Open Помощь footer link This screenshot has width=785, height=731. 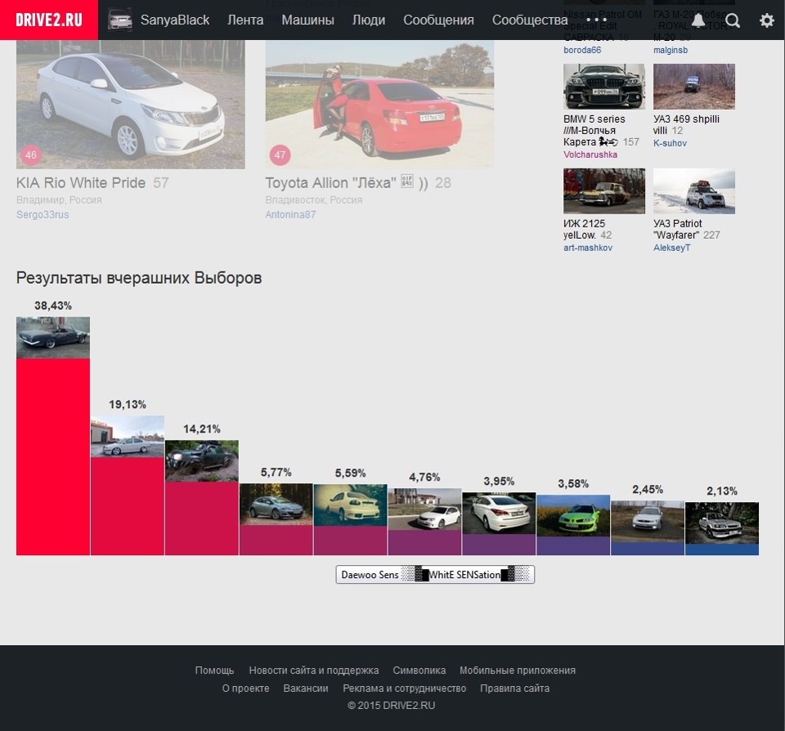click(214, 670)
